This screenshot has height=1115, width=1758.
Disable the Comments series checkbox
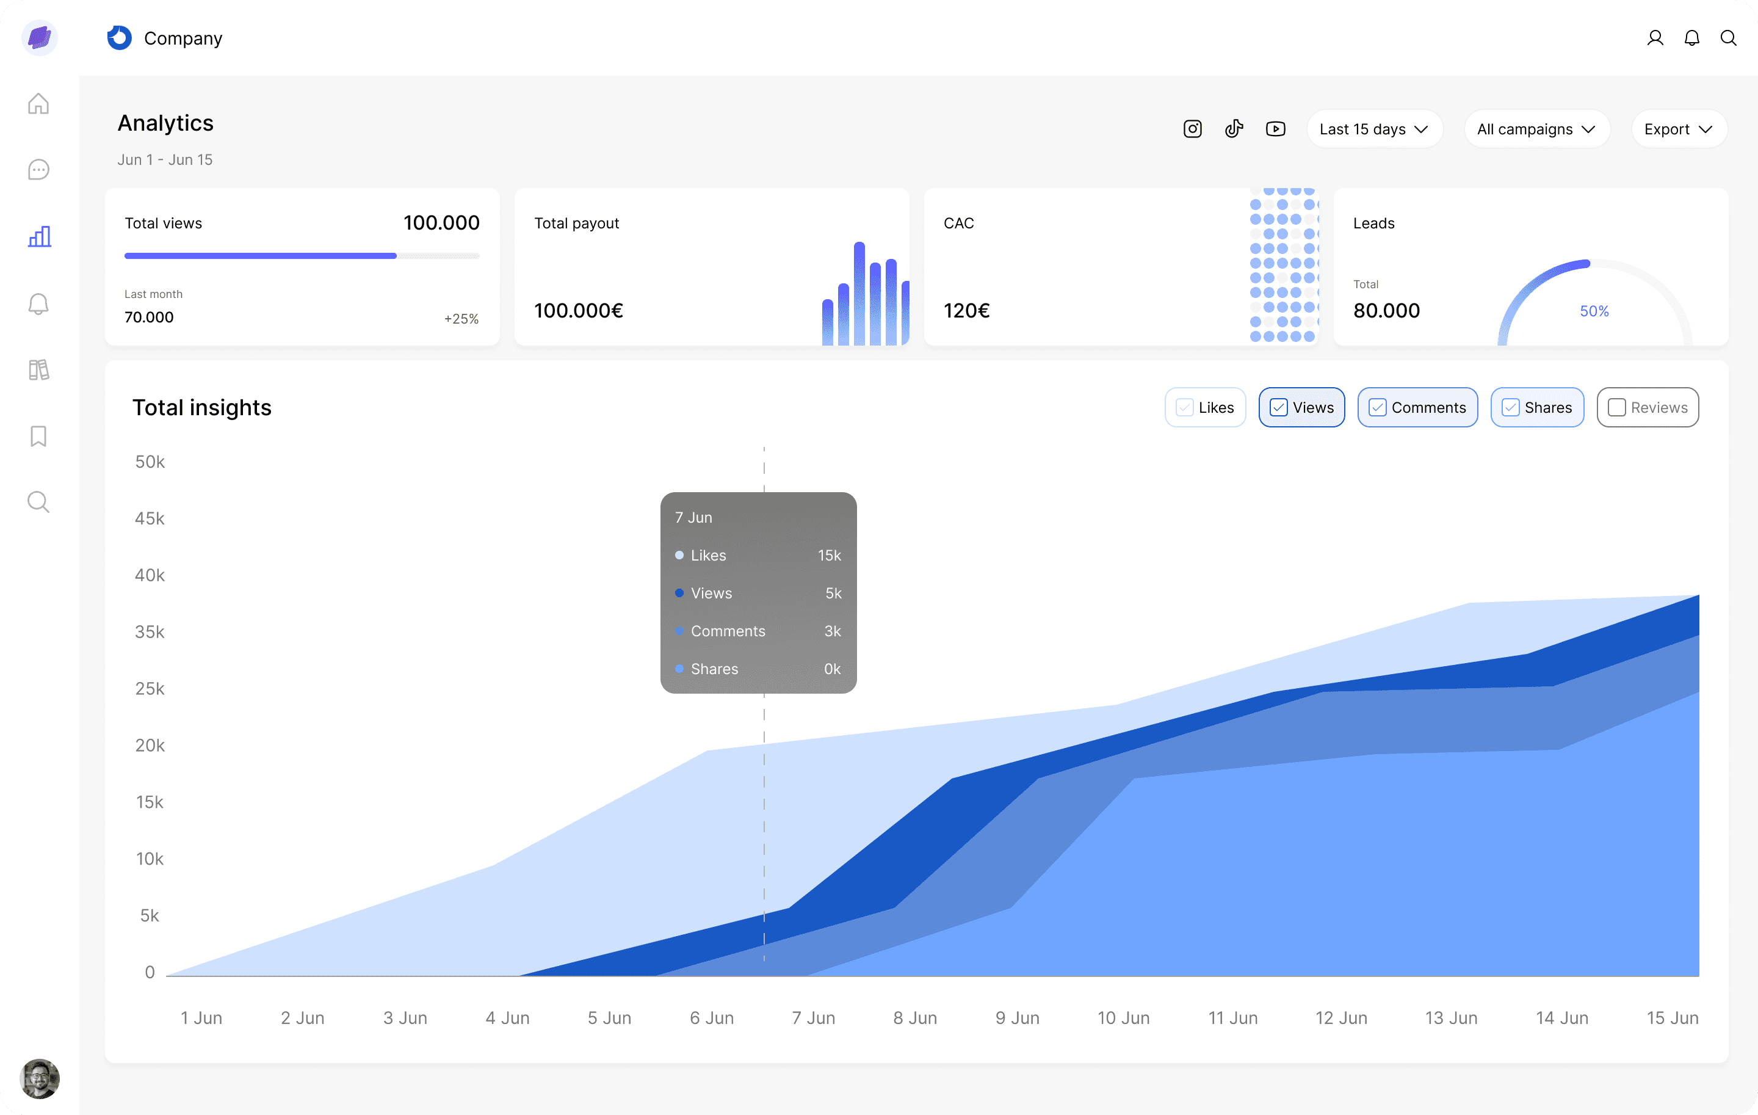(x=1377, y=407)
